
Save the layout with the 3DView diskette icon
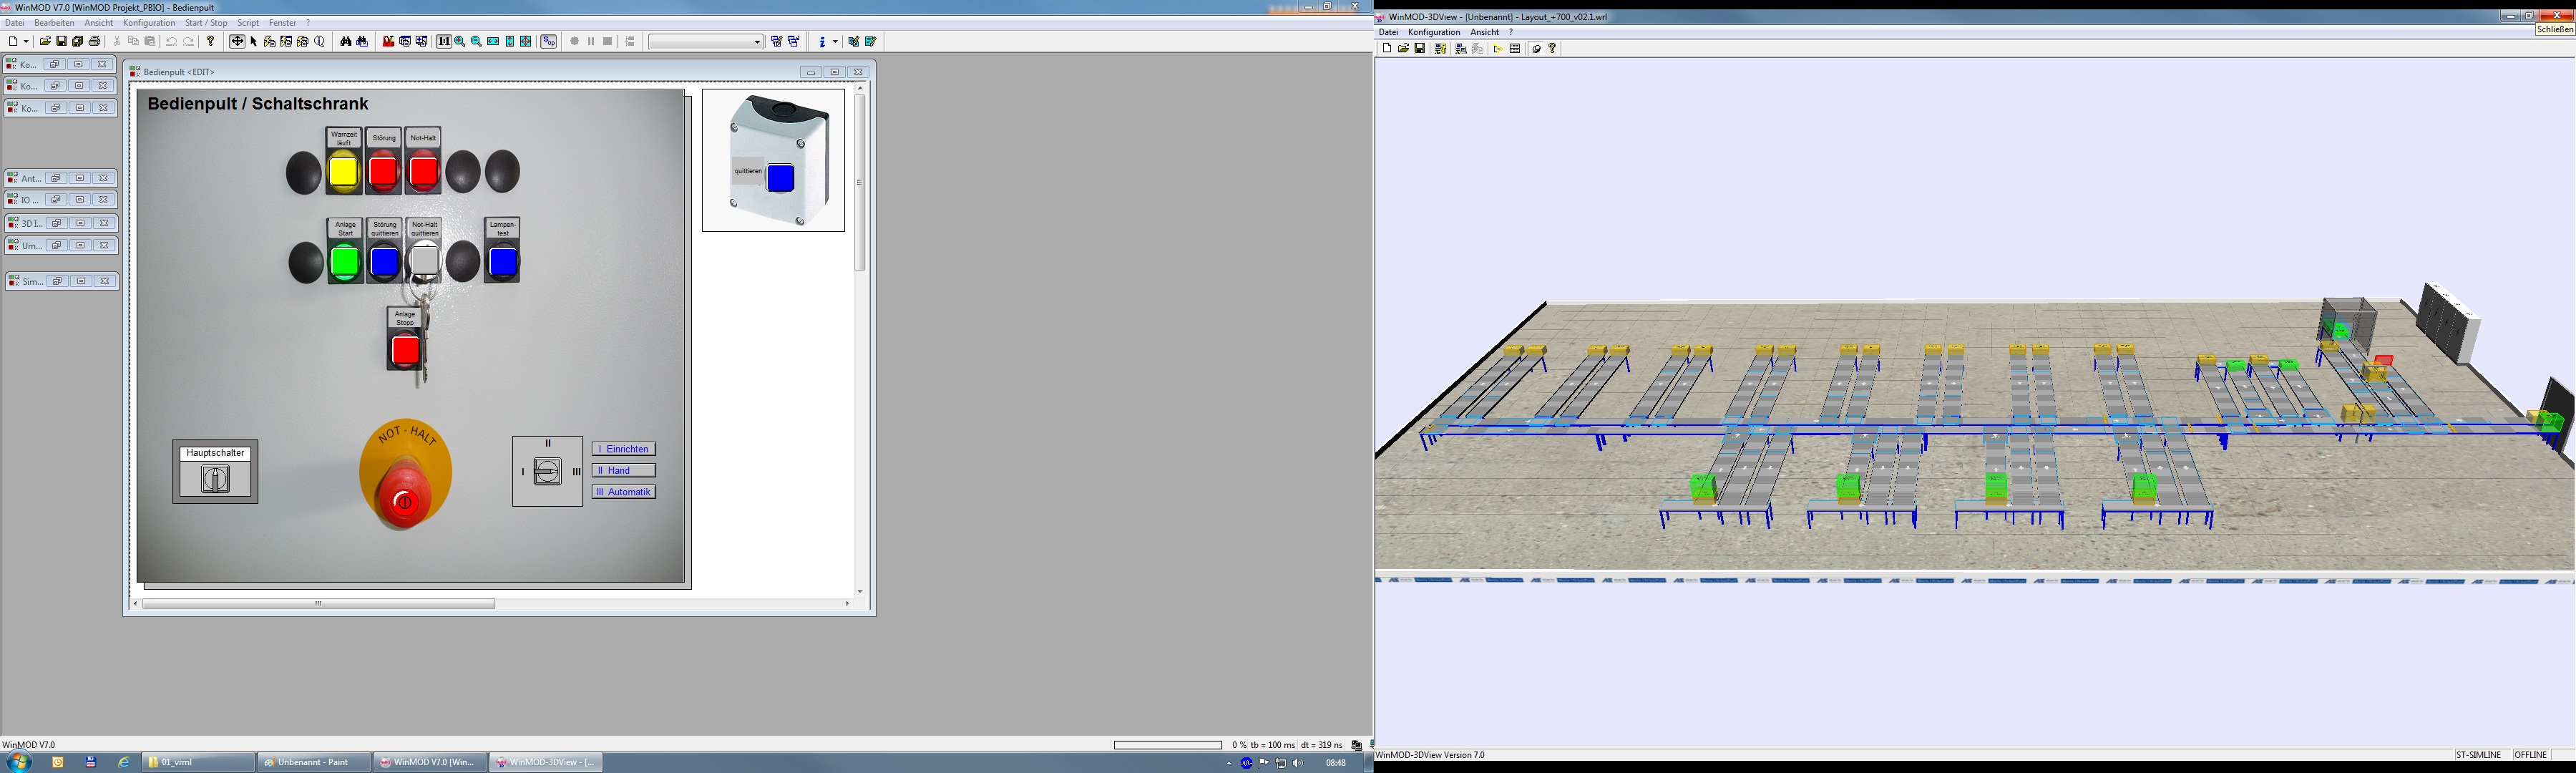pyautogui.click(x=1420, y=48)
